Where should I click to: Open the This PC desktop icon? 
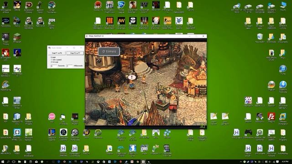[283, 6]
